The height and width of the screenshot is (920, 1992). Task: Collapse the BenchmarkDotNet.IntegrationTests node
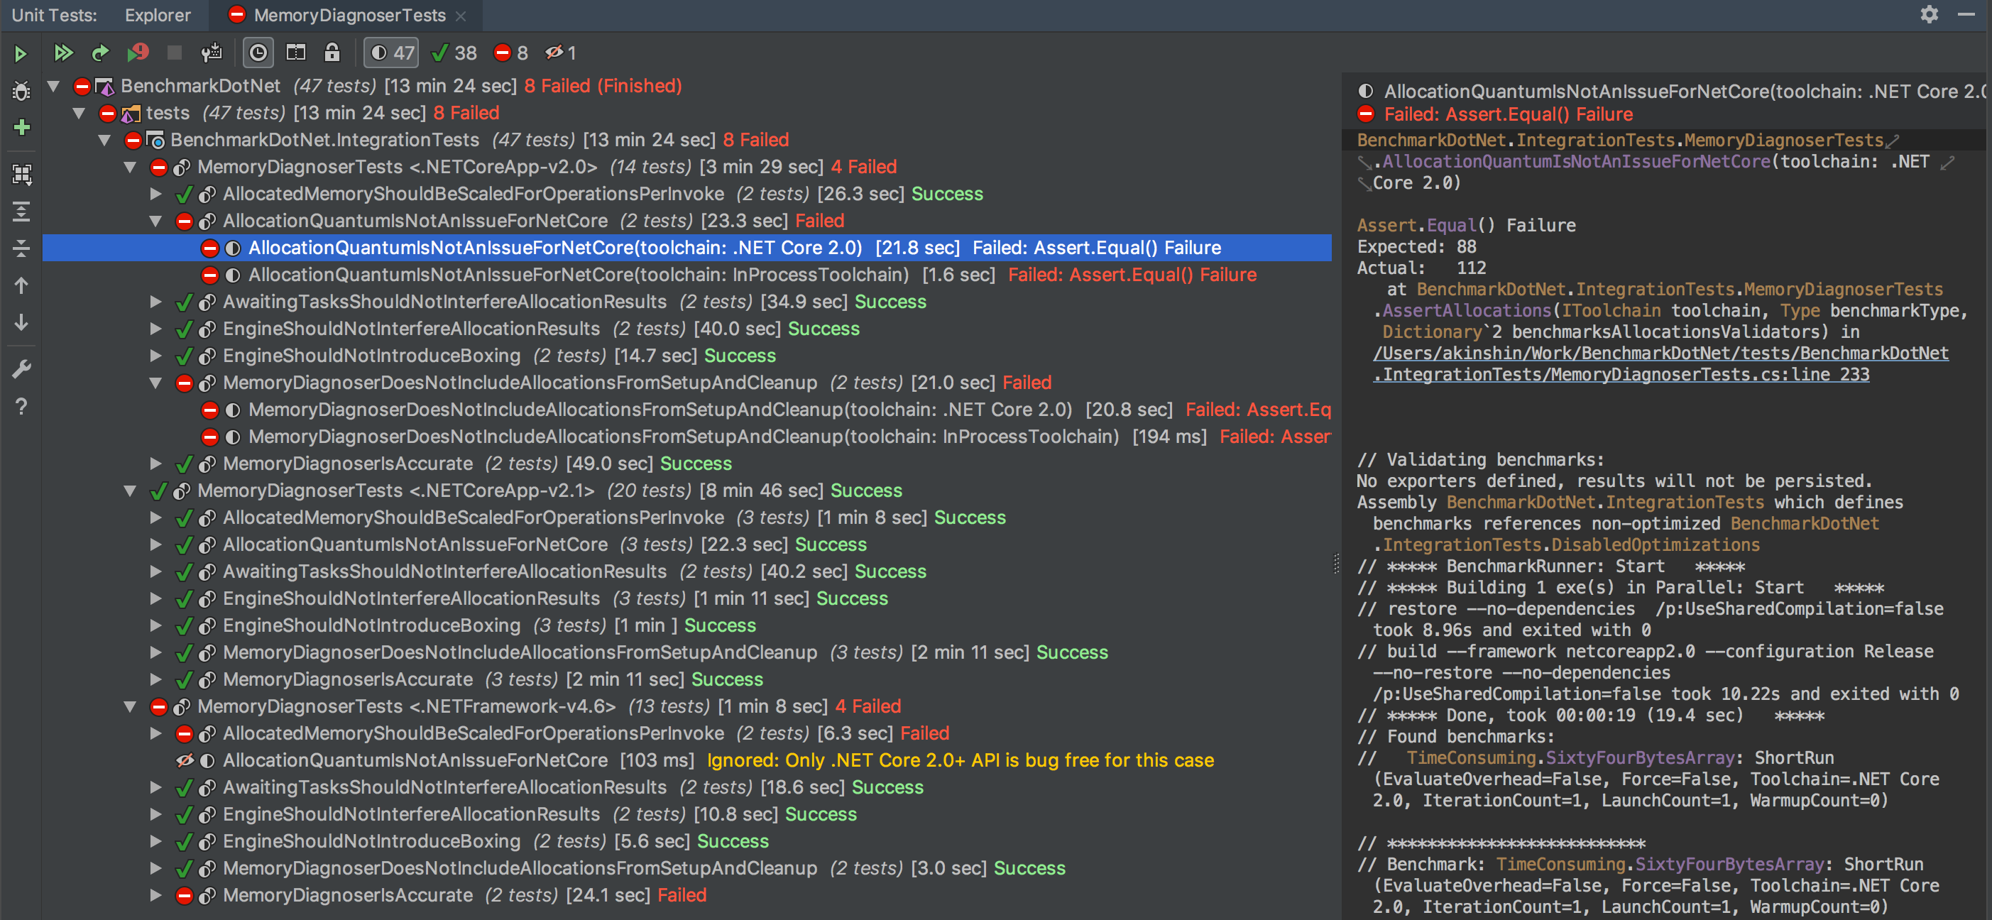coord(104,140)
